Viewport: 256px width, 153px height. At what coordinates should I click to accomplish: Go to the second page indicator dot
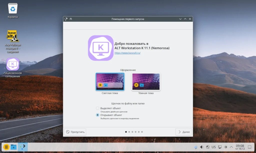[x=129, y=132]
